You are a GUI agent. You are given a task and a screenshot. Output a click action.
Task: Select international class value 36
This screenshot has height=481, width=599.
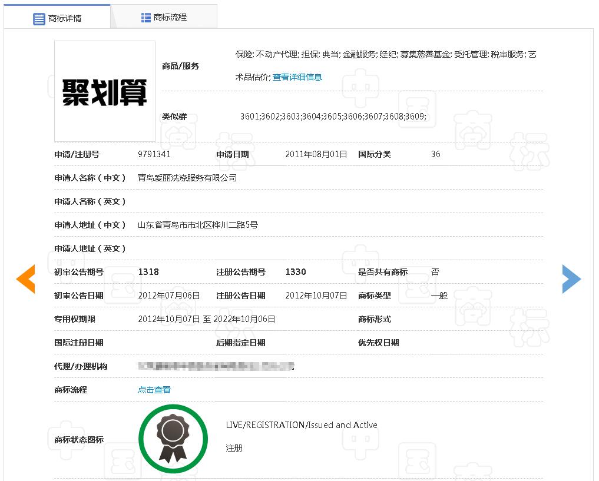click(x=436, y=154)
